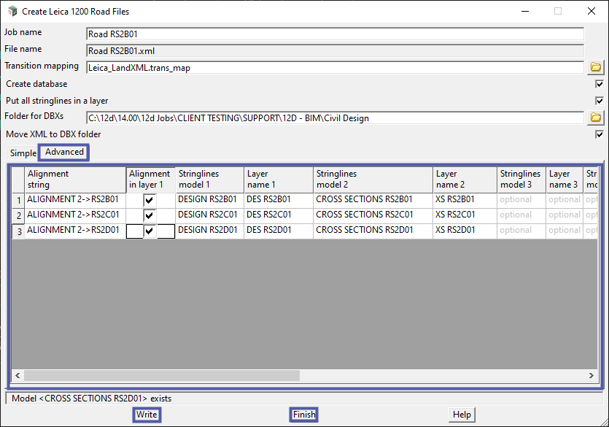609x427 pixels.
Task: Click the application icon in title bar
Action: tap(11, 12)
